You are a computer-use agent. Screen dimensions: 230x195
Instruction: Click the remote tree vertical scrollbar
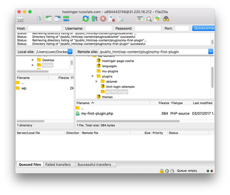pos(212,77)
